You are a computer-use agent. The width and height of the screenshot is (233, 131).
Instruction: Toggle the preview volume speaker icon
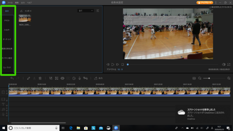(224, 64)
